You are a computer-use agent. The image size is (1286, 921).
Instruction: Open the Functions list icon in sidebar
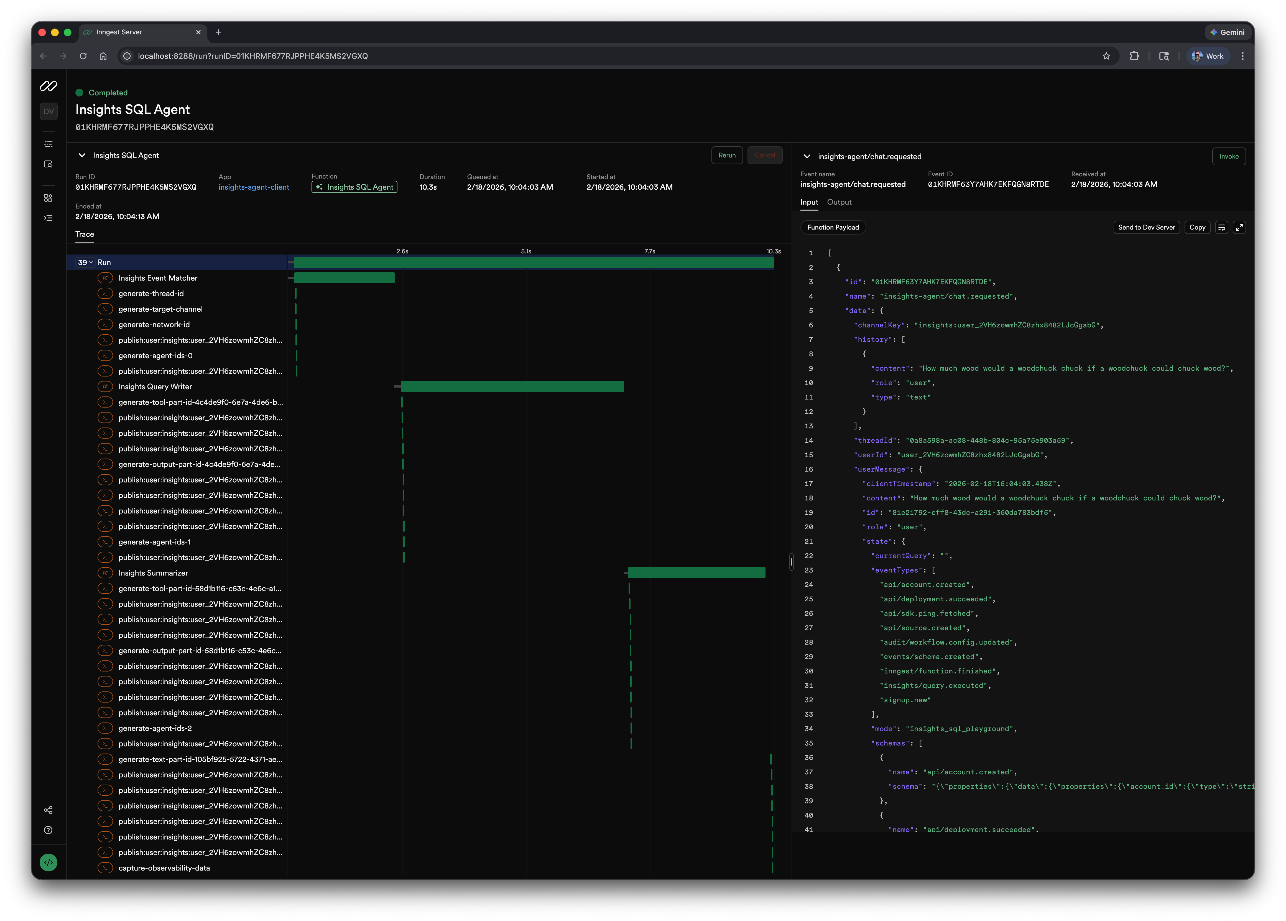coord(48,218)
